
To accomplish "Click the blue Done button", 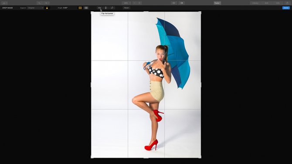I will 286,8.
